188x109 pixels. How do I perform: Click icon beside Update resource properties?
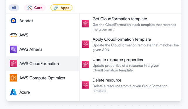[x=85, y=65]
